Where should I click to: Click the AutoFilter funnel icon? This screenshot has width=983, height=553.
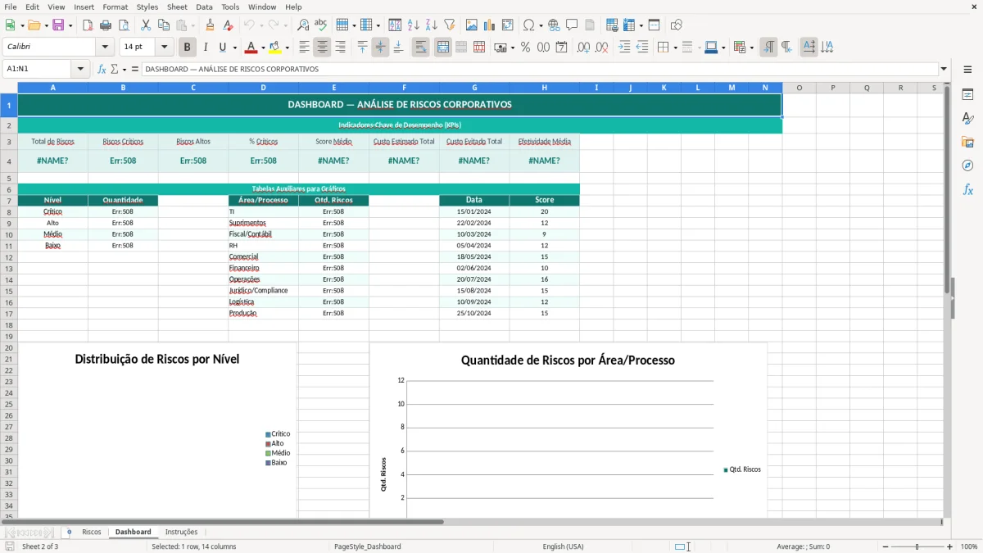(450, 25)
